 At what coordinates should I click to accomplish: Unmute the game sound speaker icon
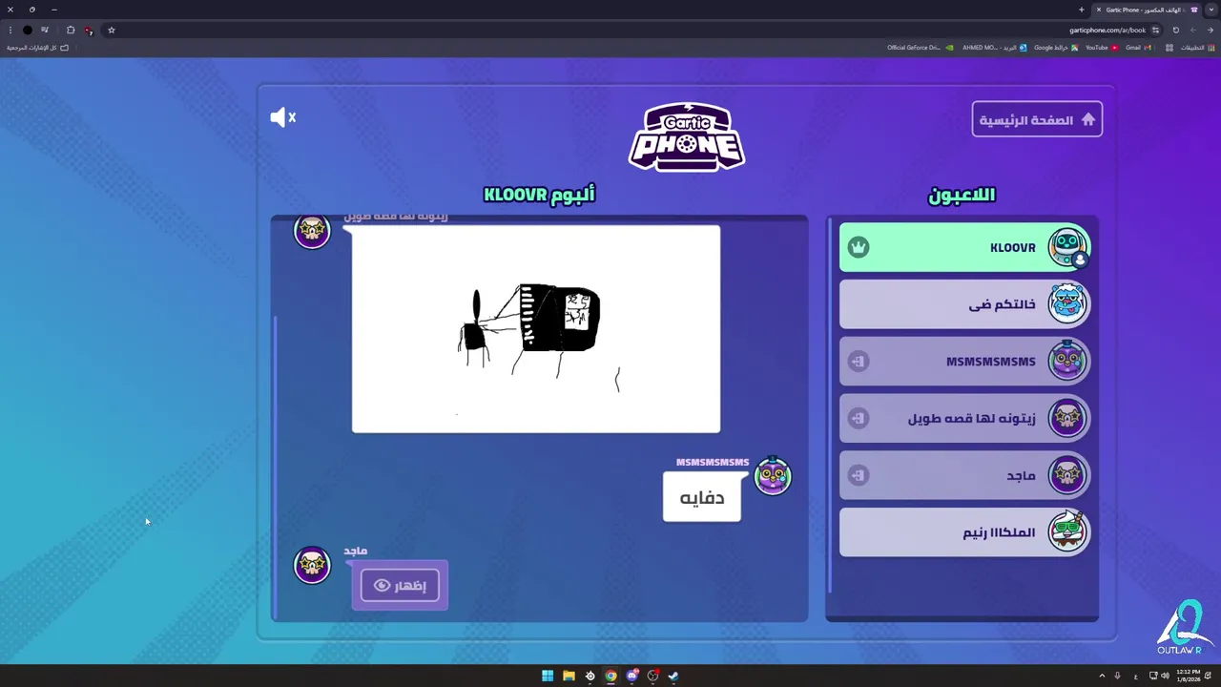click(283, 117)
